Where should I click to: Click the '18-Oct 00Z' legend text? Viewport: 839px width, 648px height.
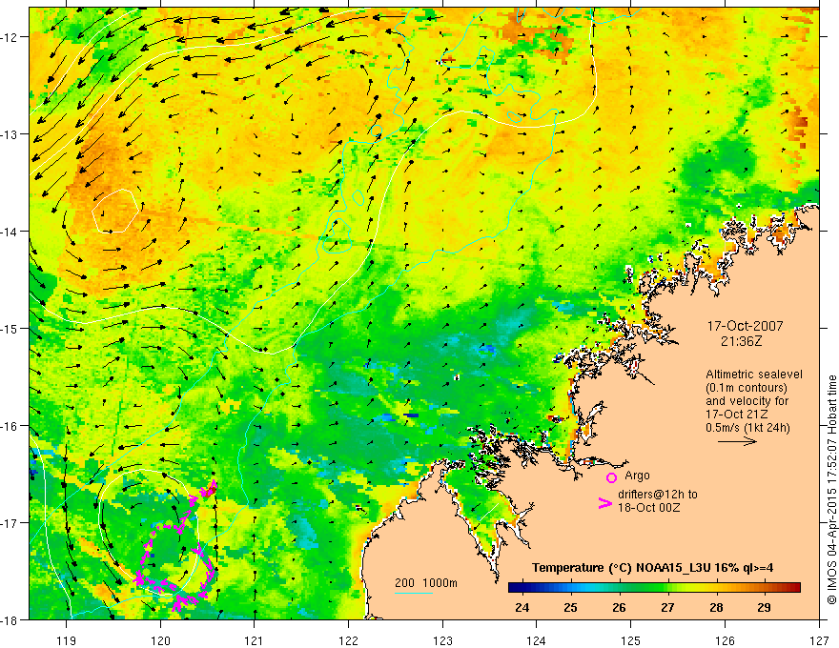pyautogui.click(x=649, y=508)
